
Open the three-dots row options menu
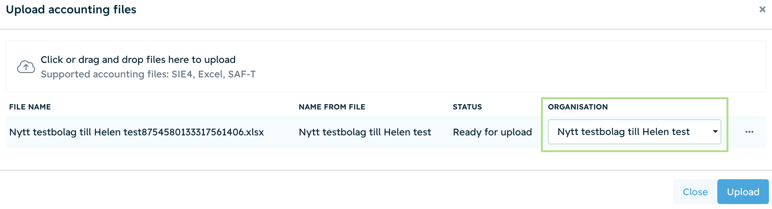tap(749, 132)
